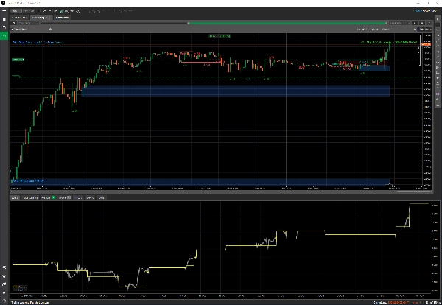The width and height of the screenshot is (442, 305).
Task: Click the second icon in the bottom-left sidebar group
Action: [4, 276]
